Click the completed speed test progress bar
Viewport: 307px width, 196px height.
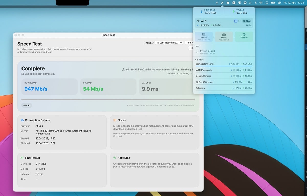(108, 100)
